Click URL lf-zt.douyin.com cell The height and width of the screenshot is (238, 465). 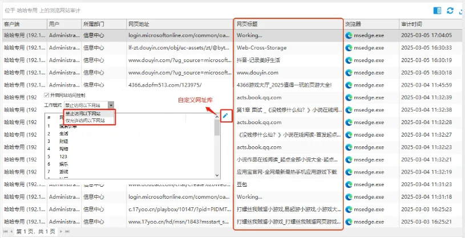tap(180, 48)
